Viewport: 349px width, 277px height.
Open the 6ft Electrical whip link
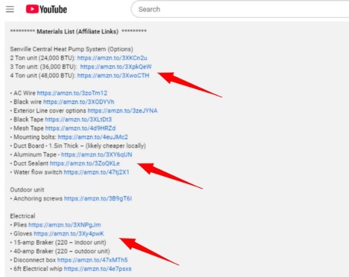(x=97, y=269)
